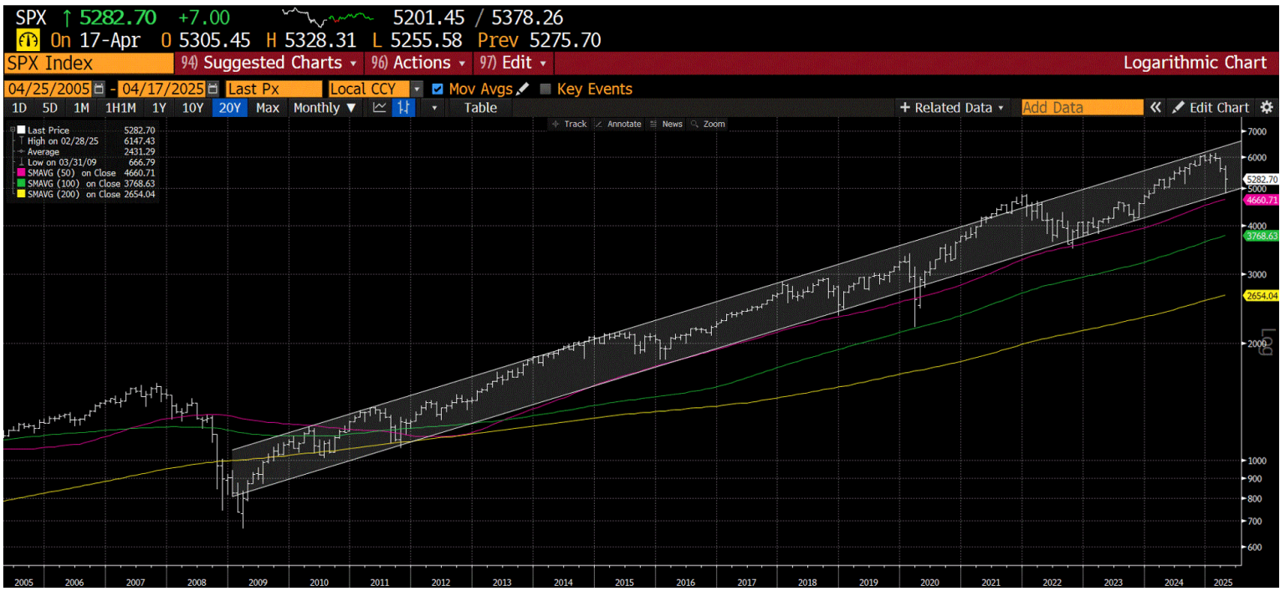Viewport: 1285px width, 591px height.
Task: Toggle Mov Avgs display off
Action: (x=437, y=89)
